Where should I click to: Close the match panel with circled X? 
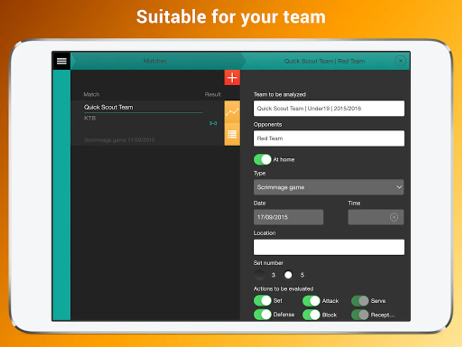[x=400, y=61]
